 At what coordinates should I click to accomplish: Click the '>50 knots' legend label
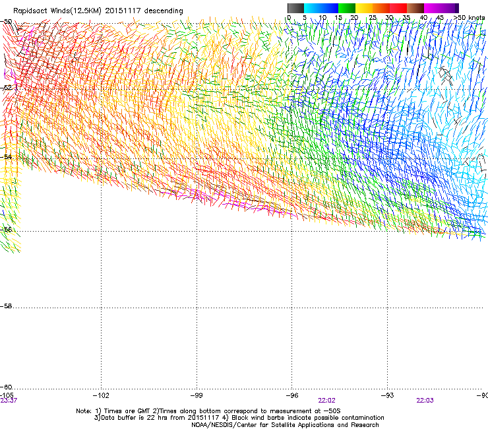pos(469,17)
